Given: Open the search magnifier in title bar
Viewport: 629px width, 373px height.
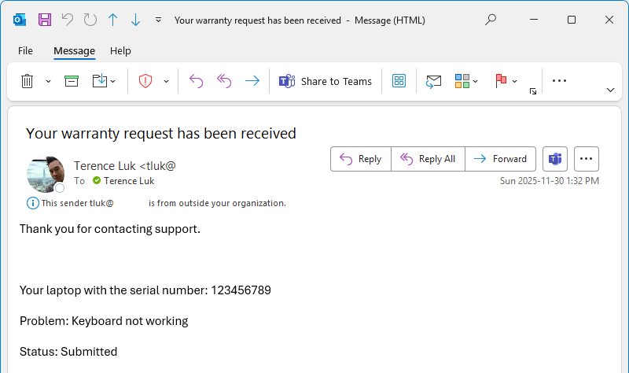Looking at the screenshot, I should pos(491,20).
